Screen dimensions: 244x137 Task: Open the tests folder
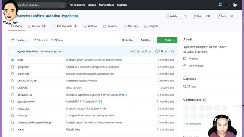tap(20, 60)
